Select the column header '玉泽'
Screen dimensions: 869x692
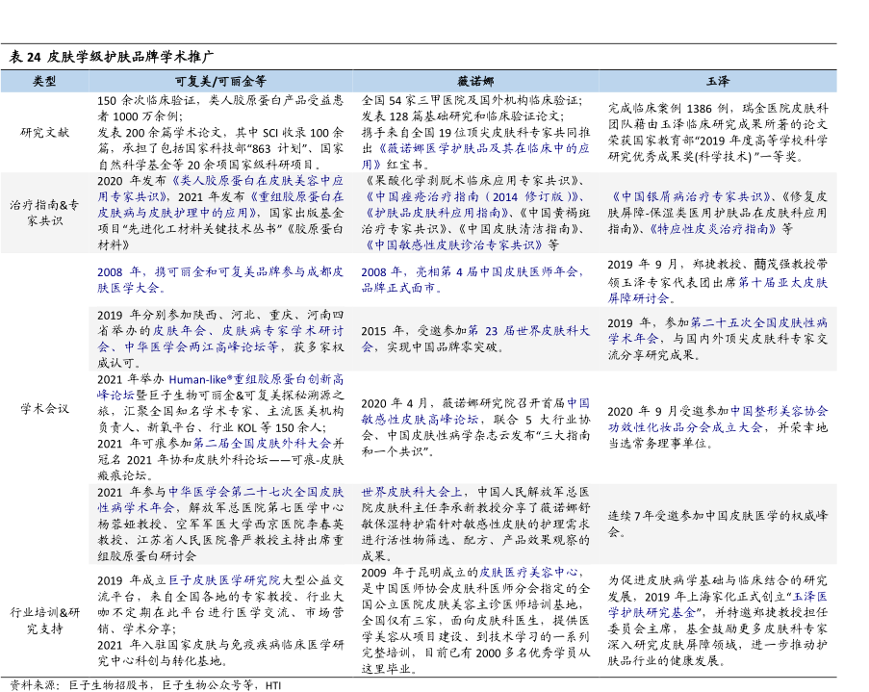coord(718,81)
